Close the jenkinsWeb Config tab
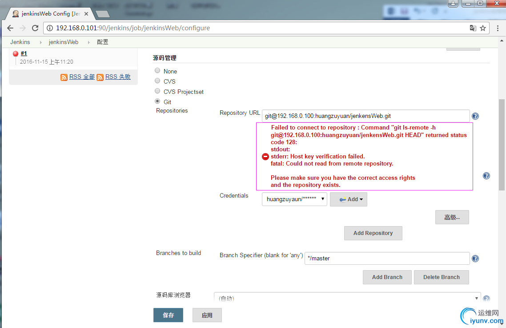 [86, 14]
